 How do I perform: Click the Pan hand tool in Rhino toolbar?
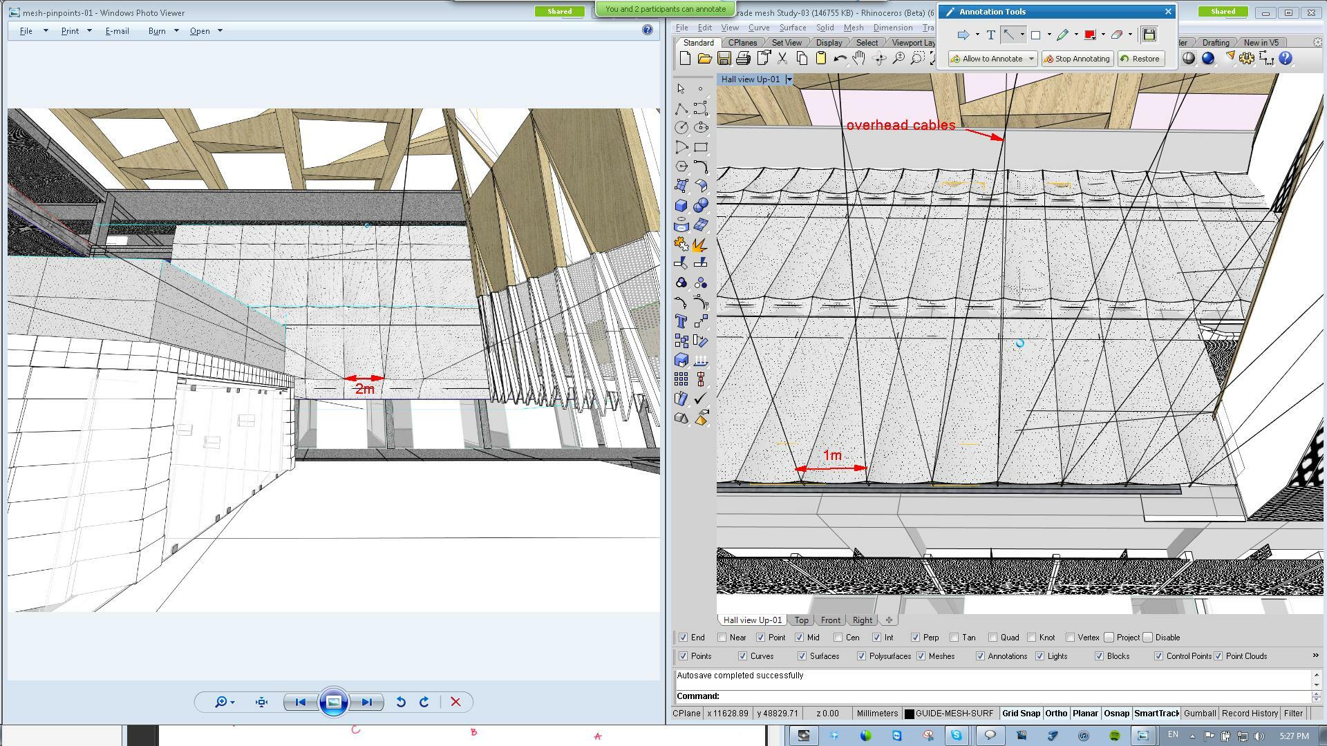tap(859, 59)
